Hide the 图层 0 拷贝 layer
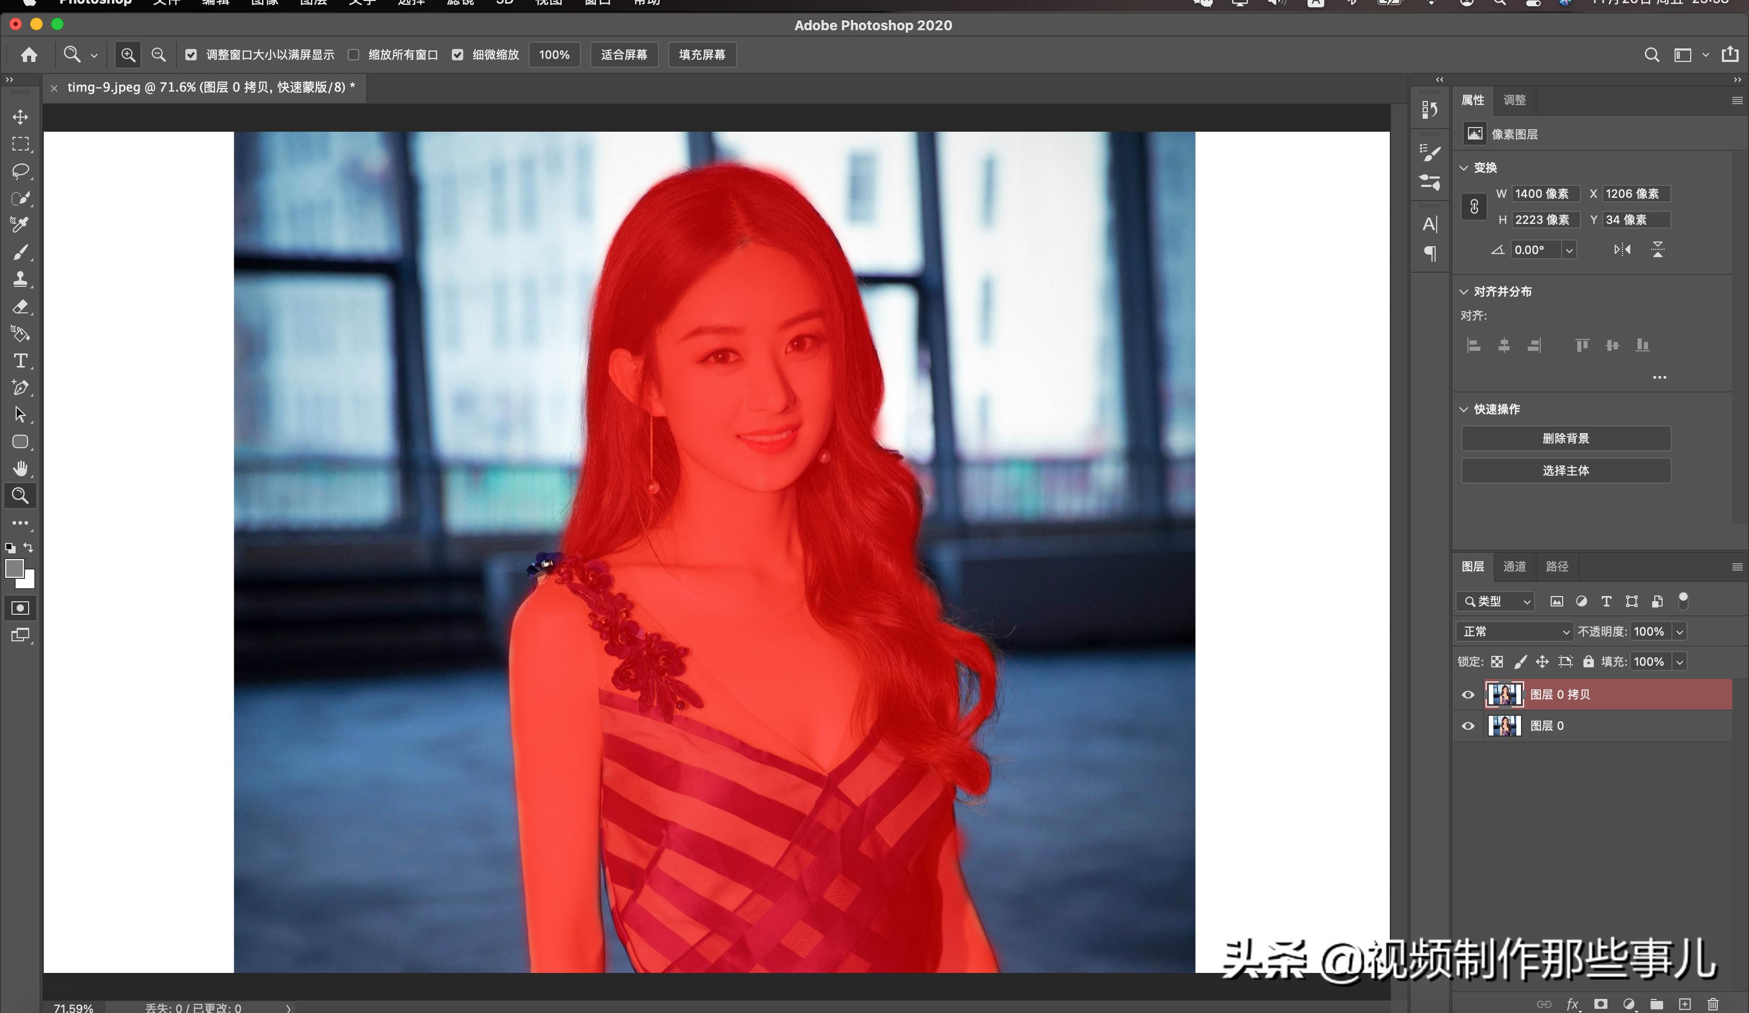The height and width of the screenshot is (1013, 1749). (1468, 694)
